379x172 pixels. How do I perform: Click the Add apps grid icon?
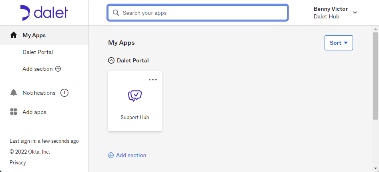(x=14, y=112)
